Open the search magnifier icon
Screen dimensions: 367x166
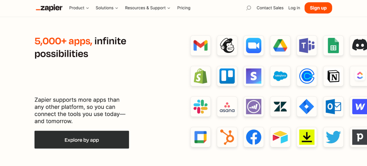tap(249, 8)
